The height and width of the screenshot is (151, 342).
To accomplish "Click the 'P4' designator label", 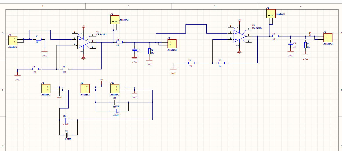I will pos(10,35).
